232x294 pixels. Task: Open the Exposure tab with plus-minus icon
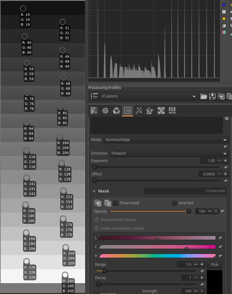[x=94, y=111]
